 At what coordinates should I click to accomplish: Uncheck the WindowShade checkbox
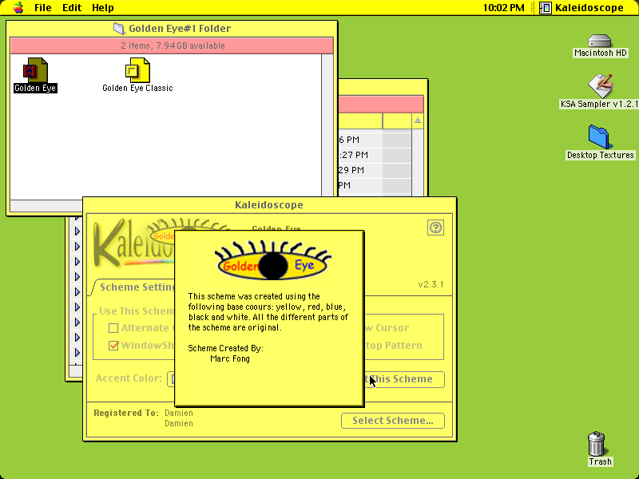pyautogui.click(x=113, y=346)
